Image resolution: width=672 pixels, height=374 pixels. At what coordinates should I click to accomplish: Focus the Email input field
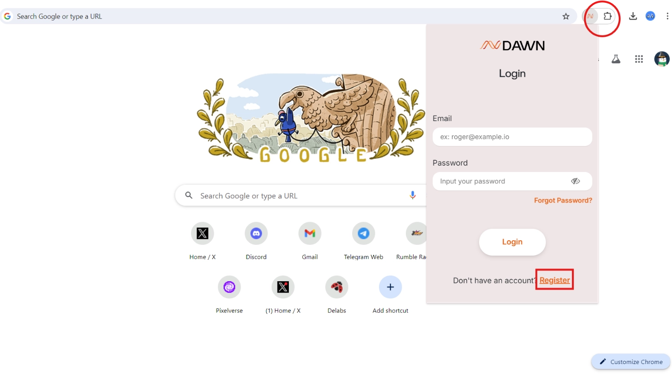(512, 136)
